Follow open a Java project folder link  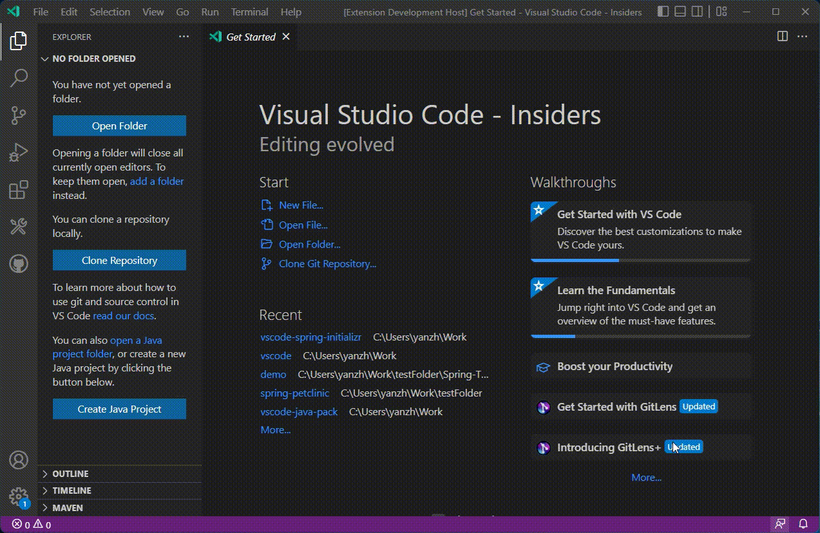107,347
